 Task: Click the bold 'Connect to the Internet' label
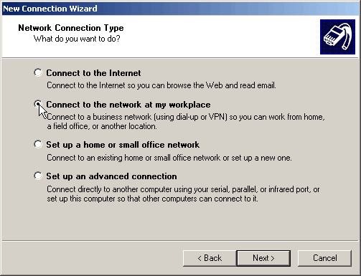93,73
